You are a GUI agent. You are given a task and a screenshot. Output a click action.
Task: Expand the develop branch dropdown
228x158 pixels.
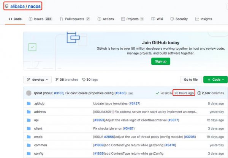(x=37, y=80)
